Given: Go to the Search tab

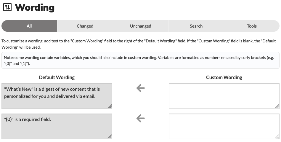Looking at the screenshot, I should pyautogui.click(x=196, y=26).
